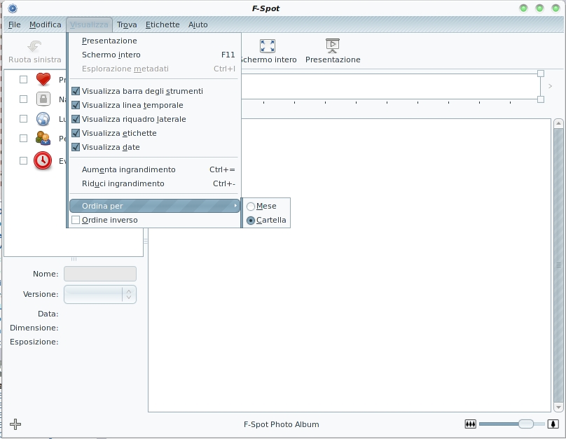Toggle Visualizza date option
Viewport: 566px width, 439px height.
pos(154,147)
